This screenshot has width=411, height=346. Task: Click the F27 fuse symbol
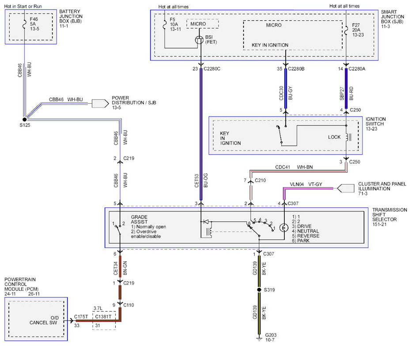[x=346, y=30]
